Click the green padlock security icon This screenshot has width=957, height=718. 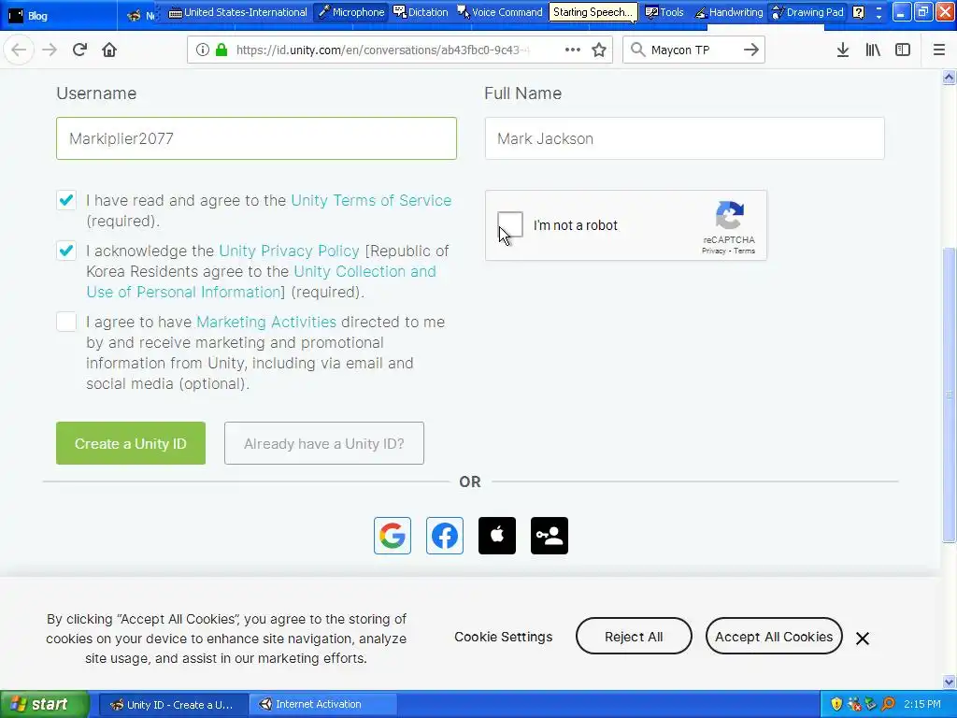221,50
